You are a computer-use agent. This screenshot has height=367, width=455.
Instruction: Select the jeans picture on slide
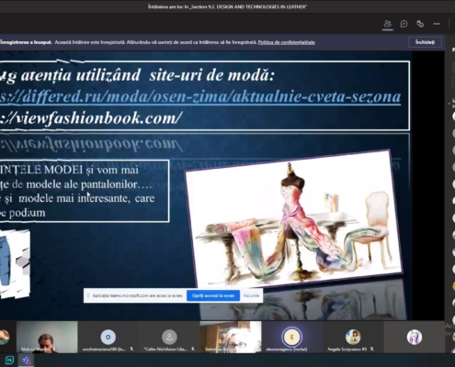coord(15,263)
